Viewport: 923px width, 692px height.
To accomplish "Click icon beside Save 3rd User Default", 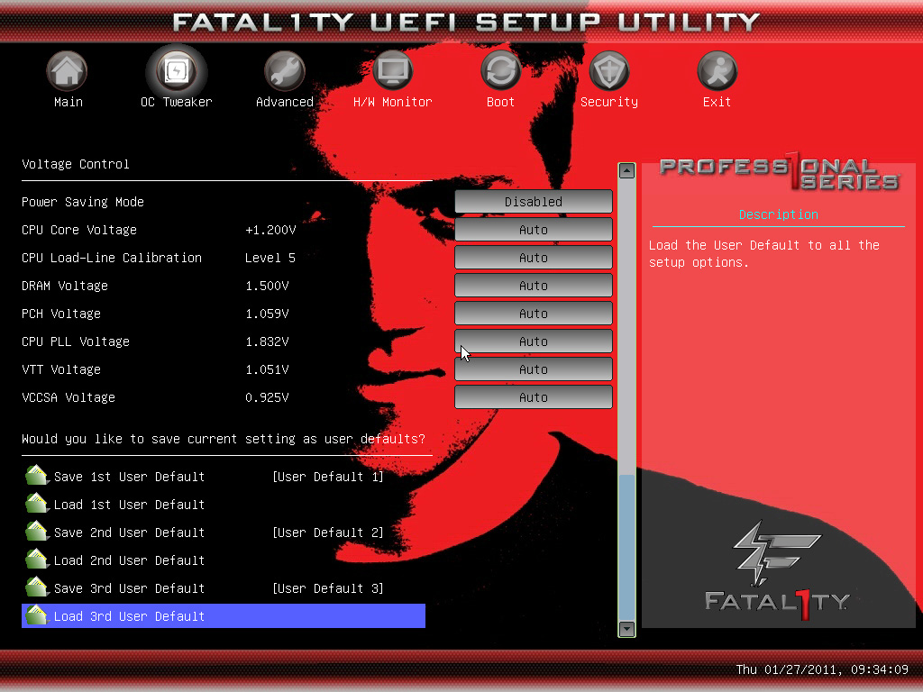I will point(36,587).
